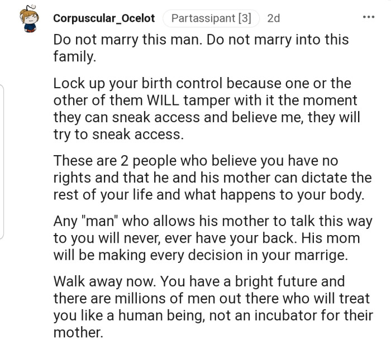391x345 pixels.
Task: Click the paragraph starting 'Do not marry this man'
Action: coord(201,48)
